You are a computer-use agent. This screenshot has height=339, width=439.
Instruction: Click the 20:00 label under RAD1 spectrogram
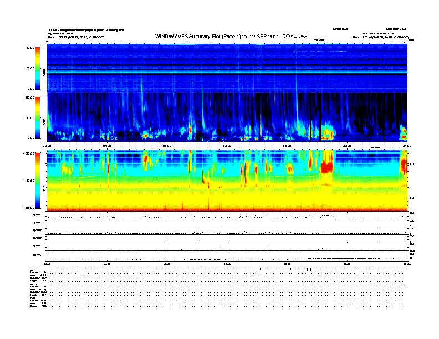(347, 146)
